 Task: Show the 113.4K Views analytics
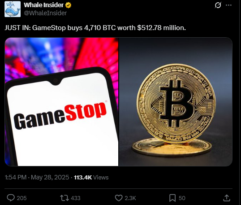coord(91,177)
